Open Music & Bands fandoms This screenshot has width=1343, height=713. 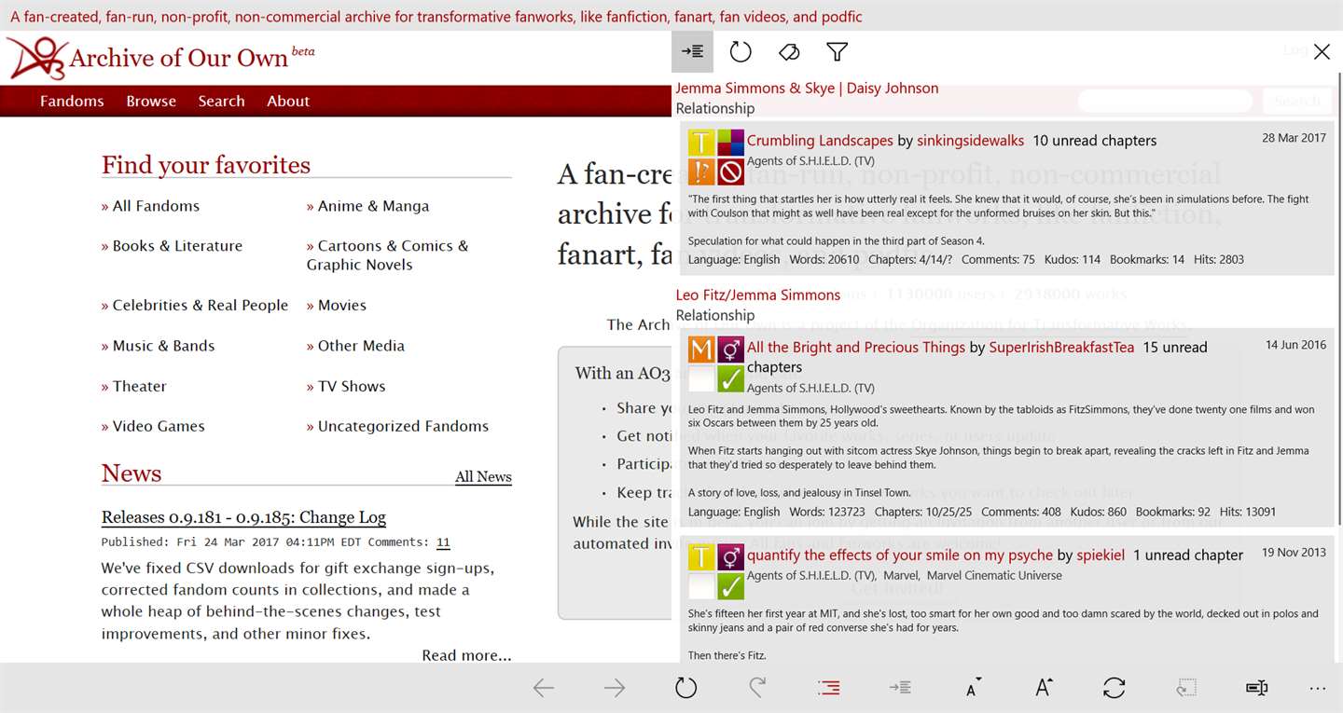click(163, 346)
